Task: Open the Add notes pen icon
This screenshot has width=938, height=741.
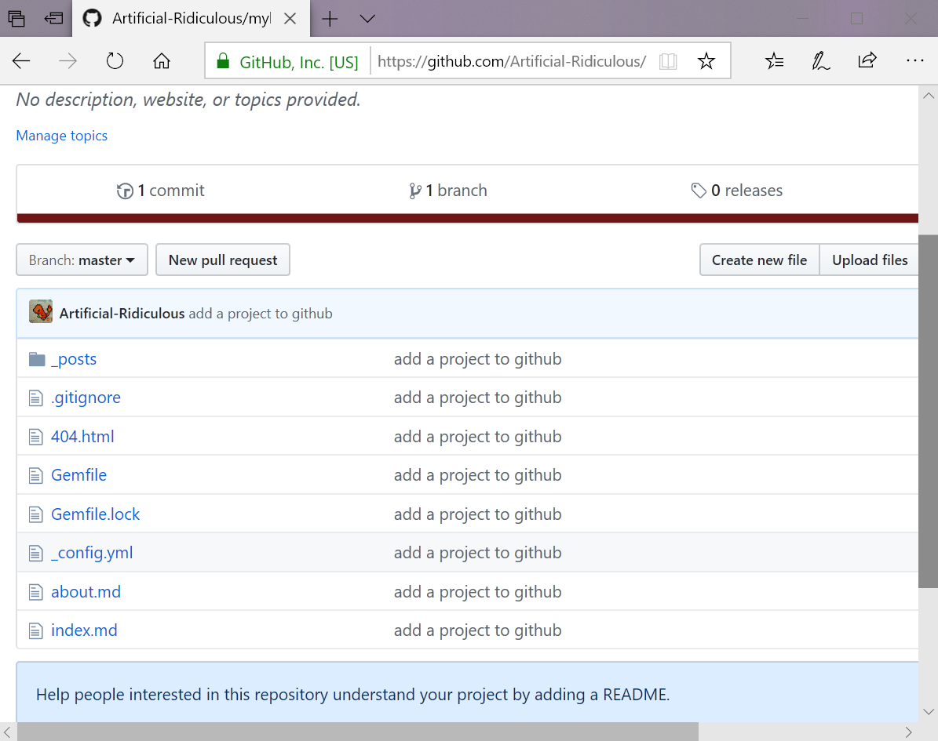Action: coord(820,61)
